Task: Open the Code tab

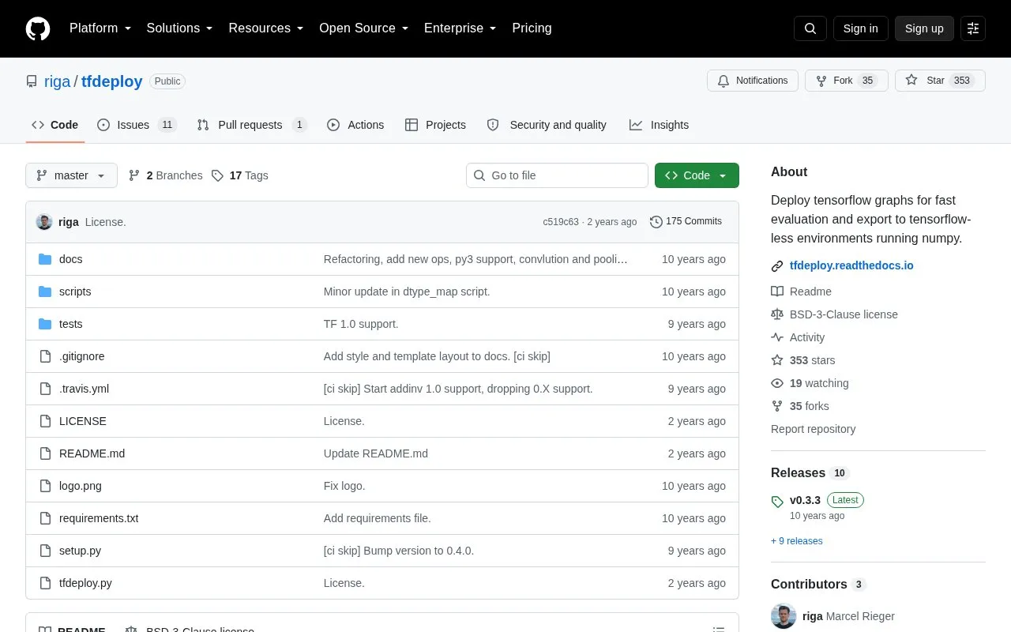Action: click(x=55, y=125)
